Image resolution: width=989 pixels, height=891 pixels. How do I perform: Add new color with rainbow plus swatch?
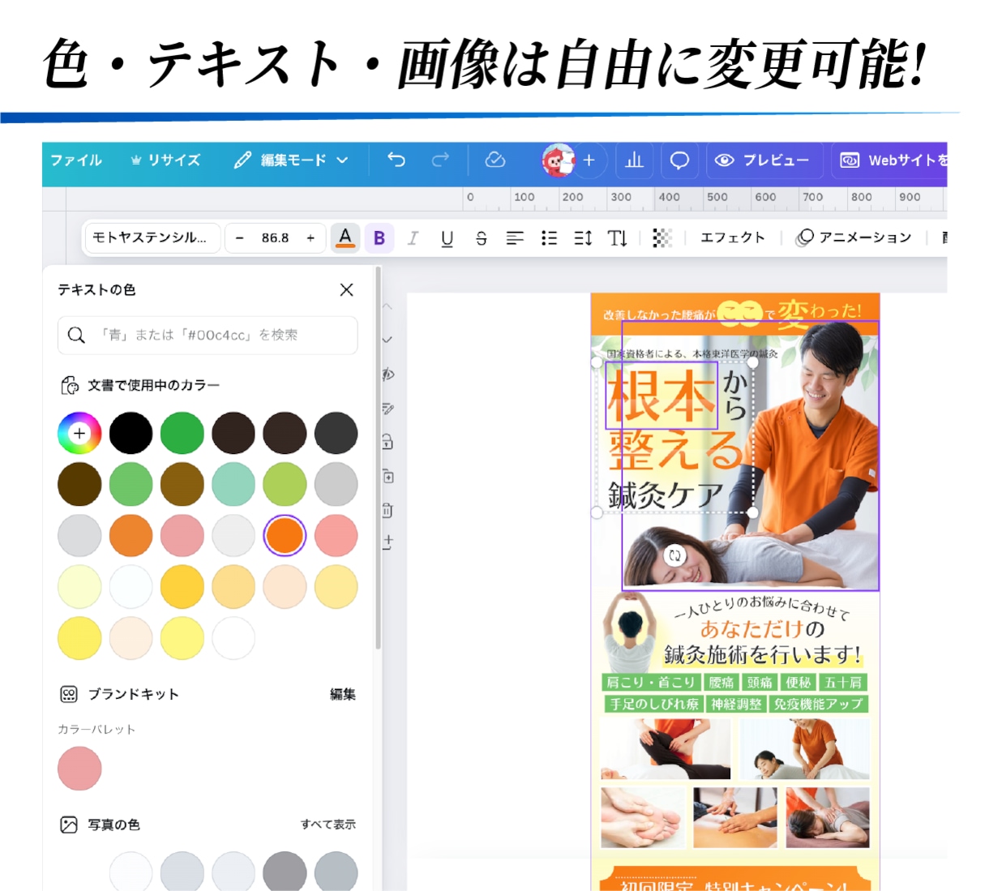79,433
